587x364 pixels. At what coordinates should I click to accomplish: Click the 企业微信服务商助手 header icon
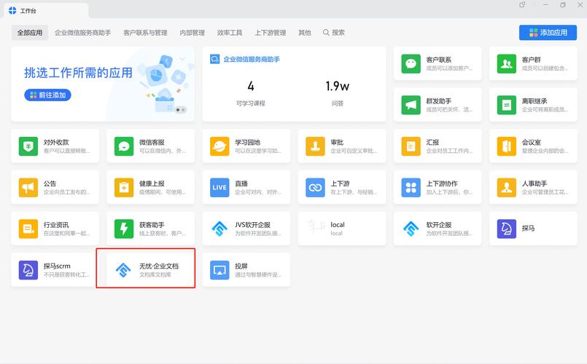tap(214, 59)
